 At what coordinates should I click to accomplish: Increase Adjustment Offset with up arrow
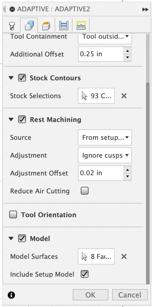(x=128, y=170)
